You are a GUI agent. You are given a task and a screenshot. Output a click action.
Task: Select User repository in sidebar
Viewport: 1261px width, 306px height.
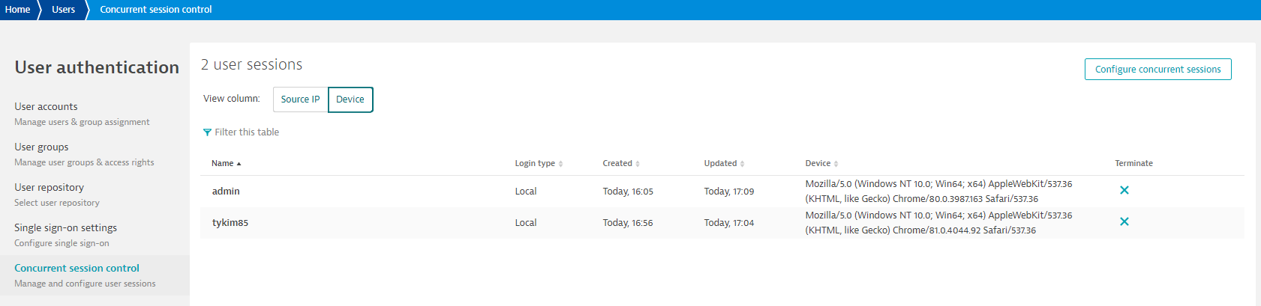point(49,188)
